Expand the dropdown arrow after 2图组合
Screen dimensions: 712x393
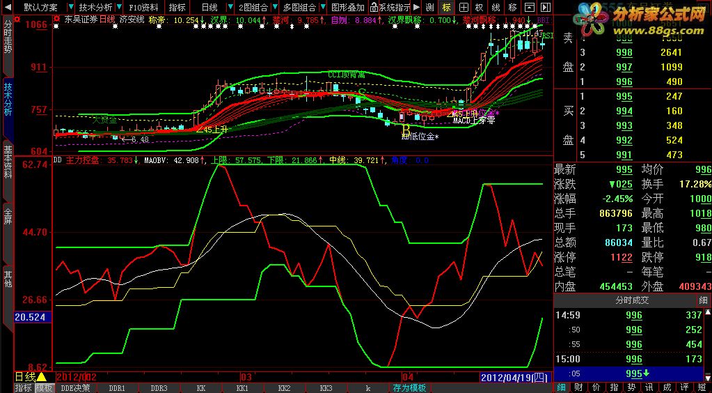click(x=274, y=7)
